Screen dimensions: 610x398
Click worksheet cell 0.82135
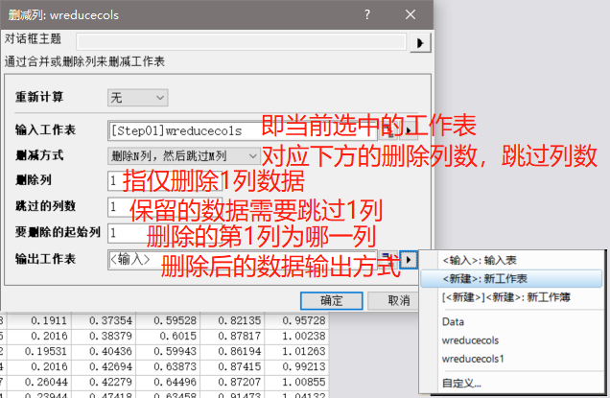232,320
